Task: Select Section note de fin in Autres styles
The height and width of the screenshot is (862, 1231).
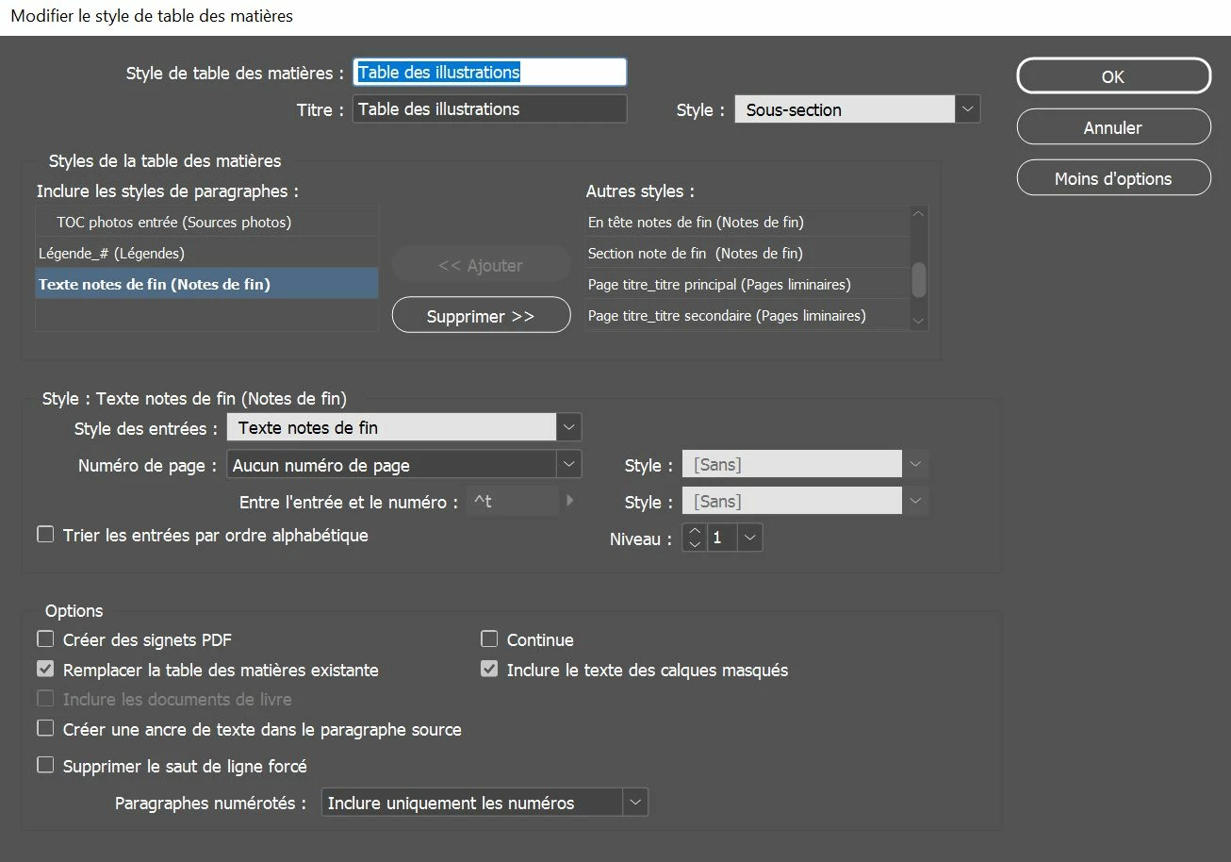Action: [747, 253]
